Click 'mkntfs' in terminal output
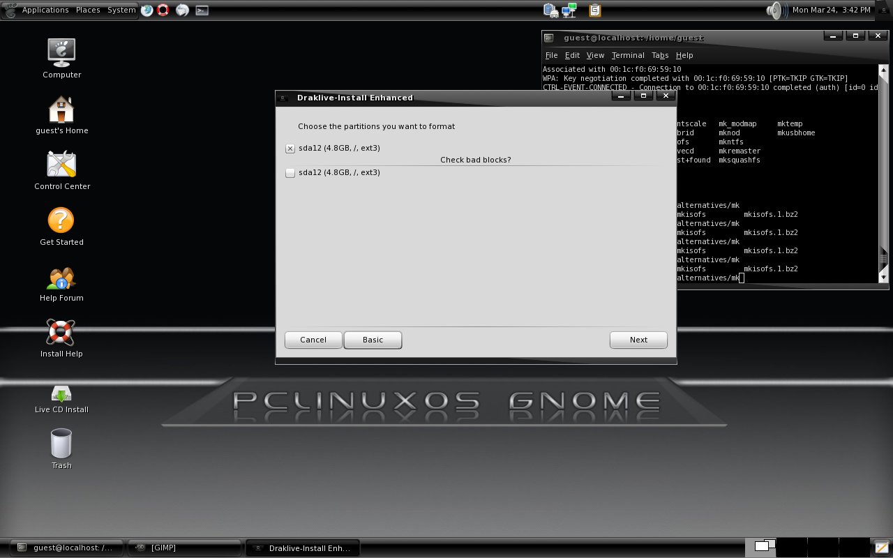This screenshot has height=558, width=893. (731, 142)
